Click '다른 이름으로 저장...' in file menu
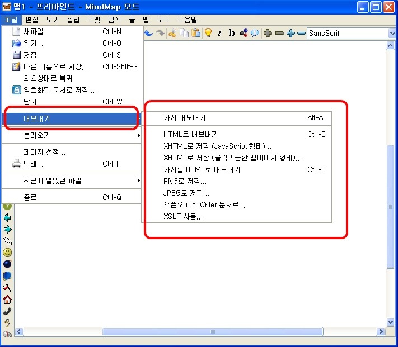This screenshot has width=398, height=347. [x=55, y=66]
